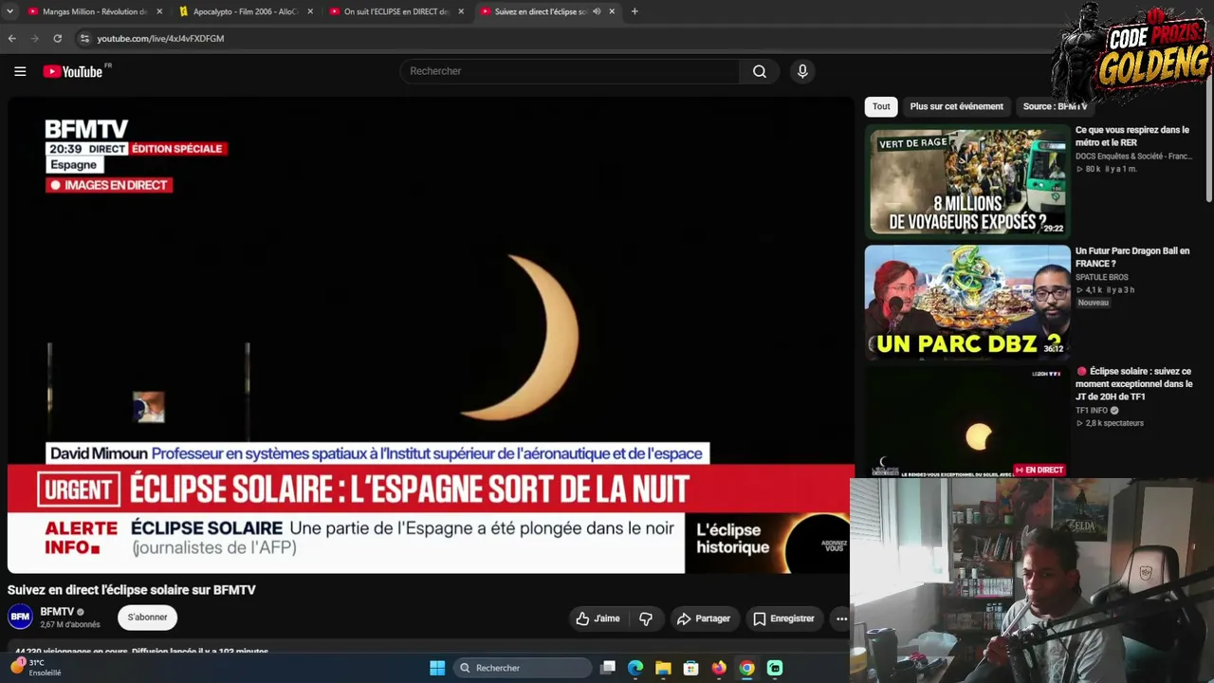This screenshot has height=683, width=1214.
Task: Focus the YouTube Rechercher search box
Action: click(569, 71)
